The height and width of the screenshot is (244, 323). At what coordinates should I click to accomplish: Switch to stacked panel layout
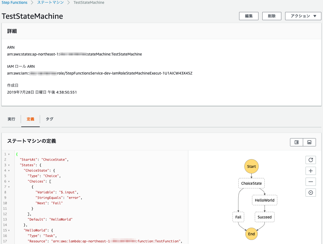(x=309, y=142)
